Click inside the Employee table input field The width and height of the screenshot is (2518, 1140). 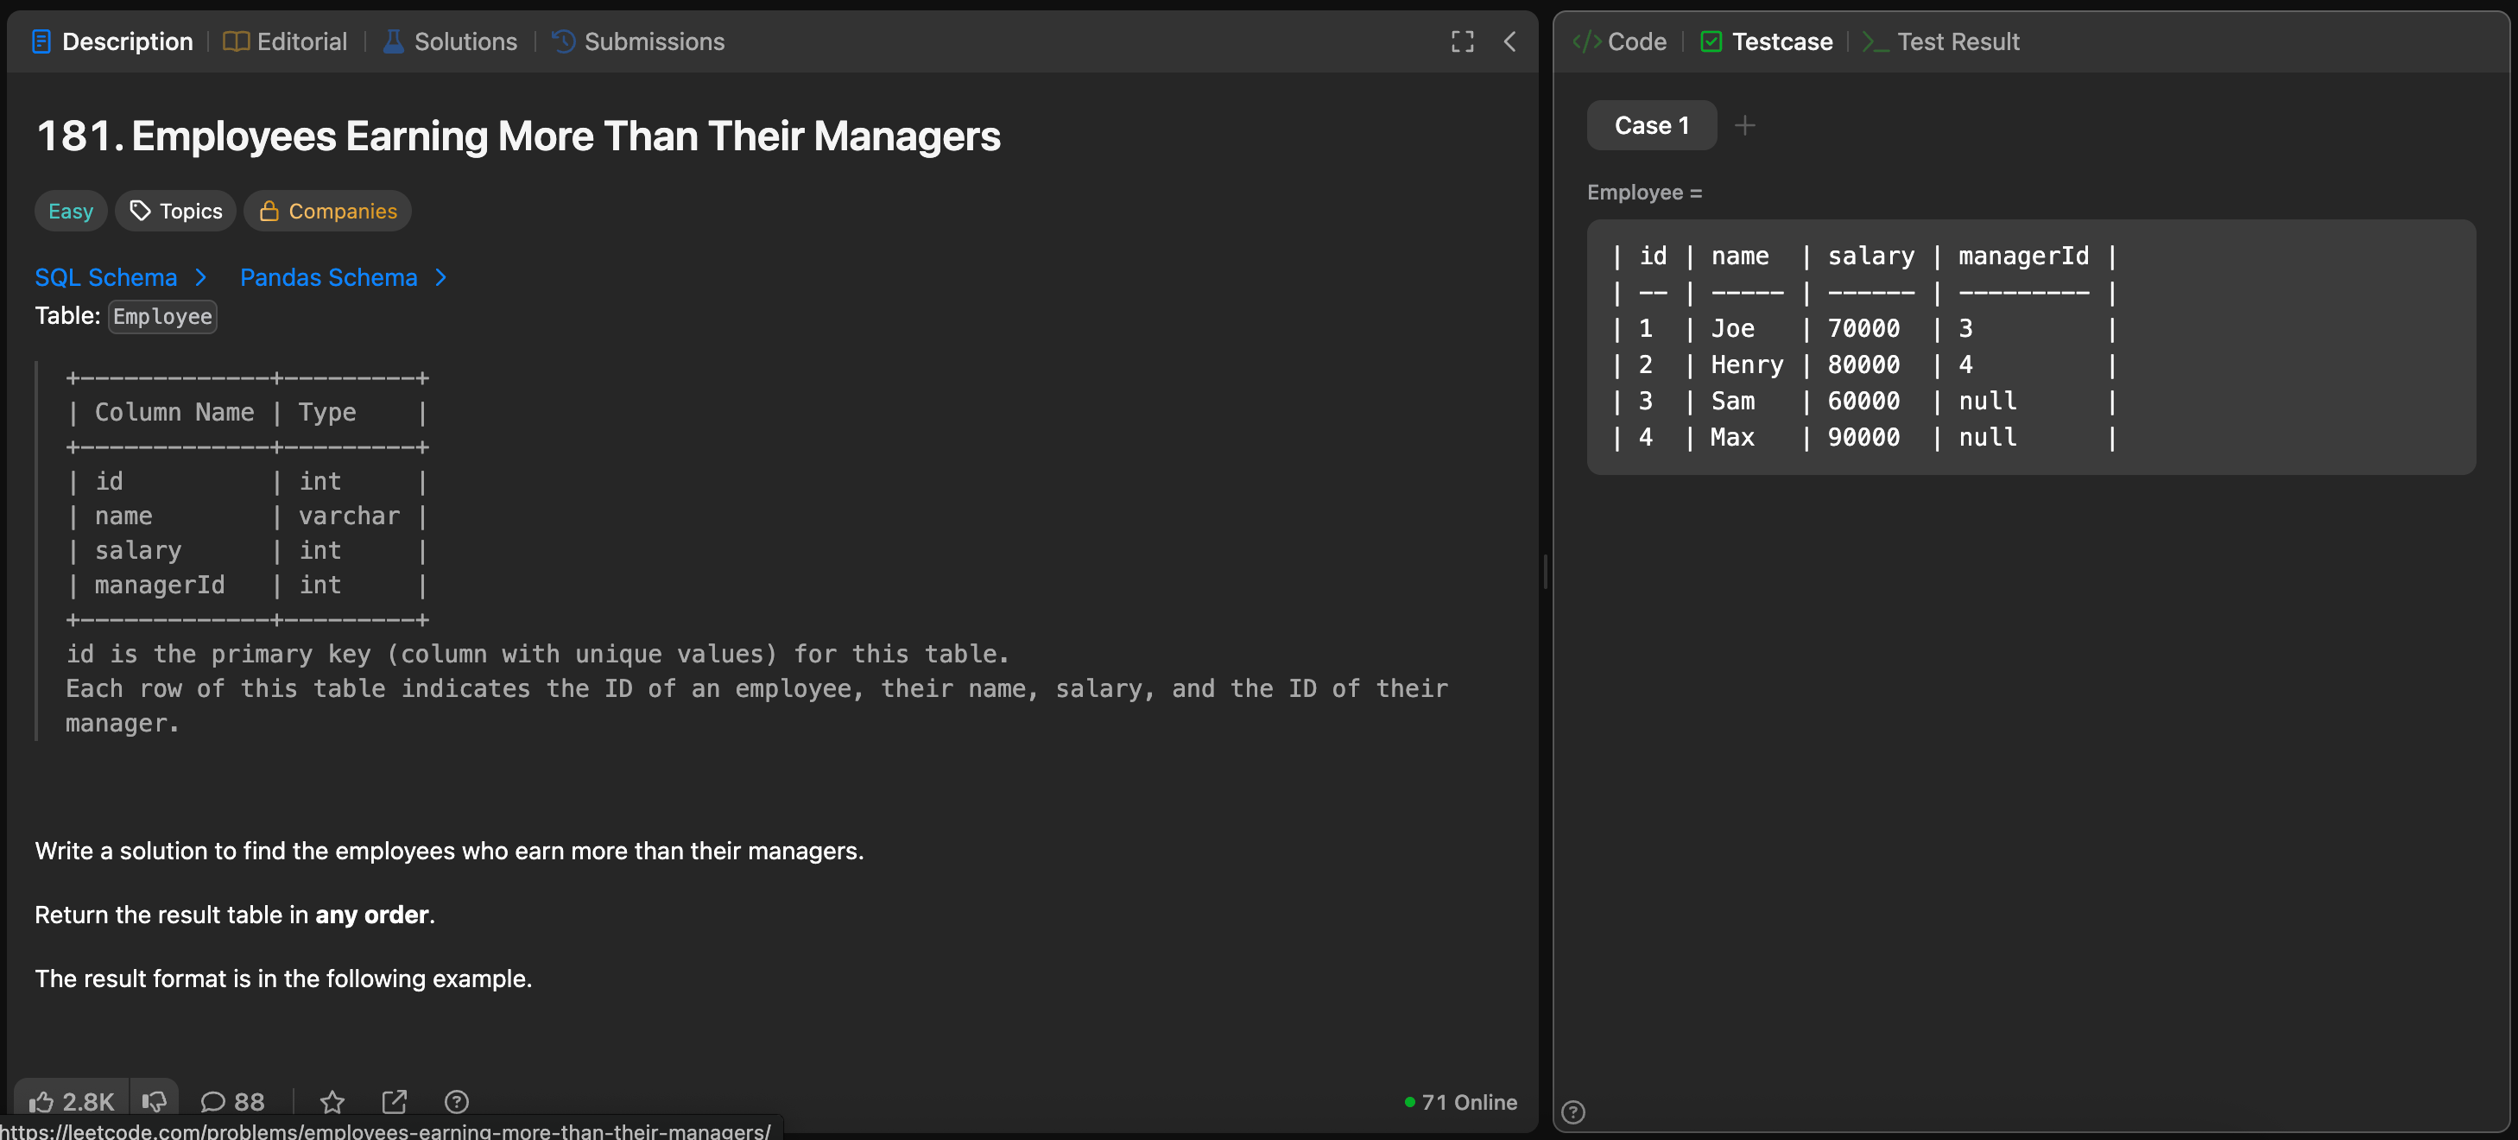coord(2030,347)
